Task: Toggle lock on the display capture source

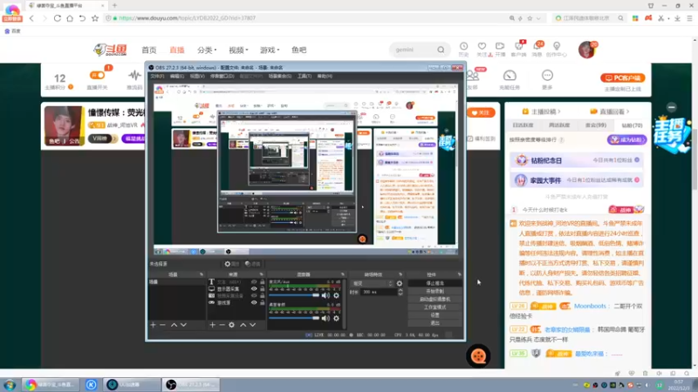Action: [263, 289]
